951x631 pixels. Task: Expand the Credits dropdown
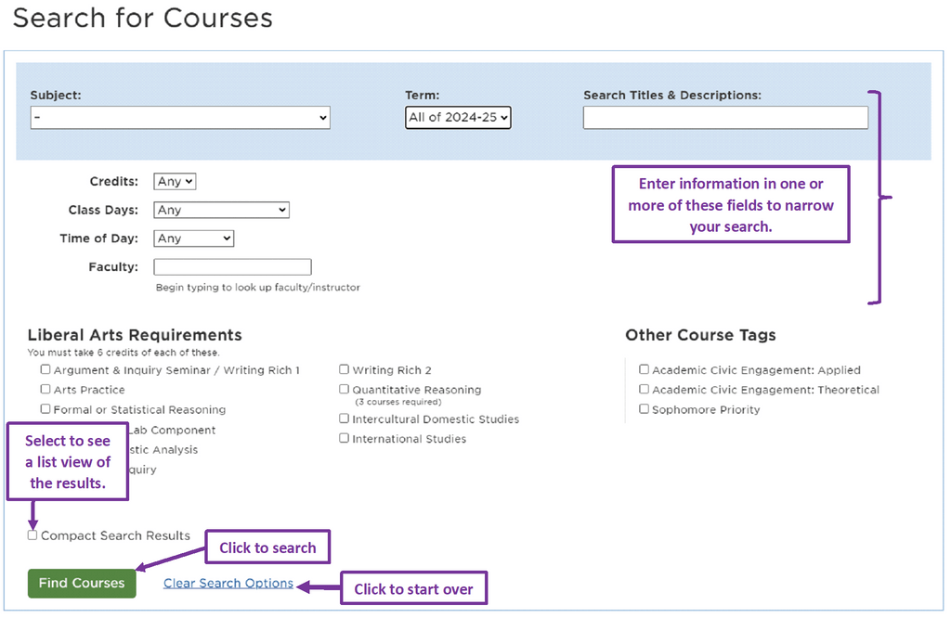174,181
